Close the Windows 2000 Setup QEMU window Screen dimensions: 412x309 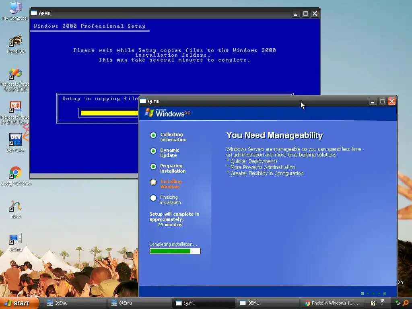click(315, 14)
